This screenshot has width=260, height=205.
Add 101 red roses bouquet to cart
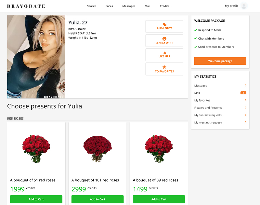click(97, 199)
